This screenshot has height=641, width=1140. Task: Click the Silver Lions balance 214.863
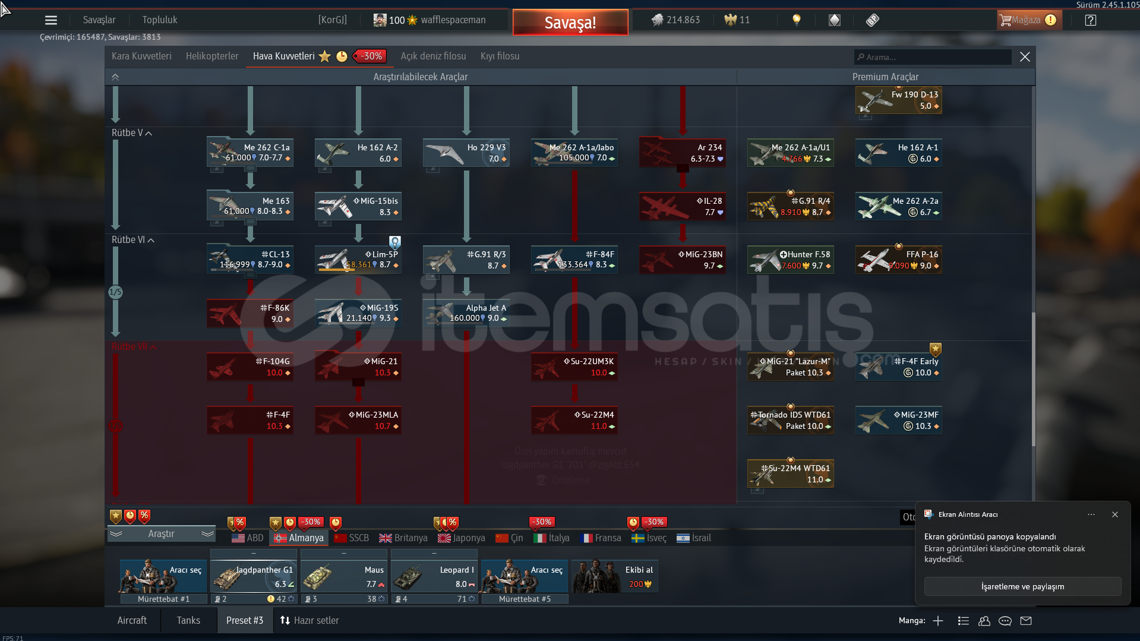[x=675, y=20]
